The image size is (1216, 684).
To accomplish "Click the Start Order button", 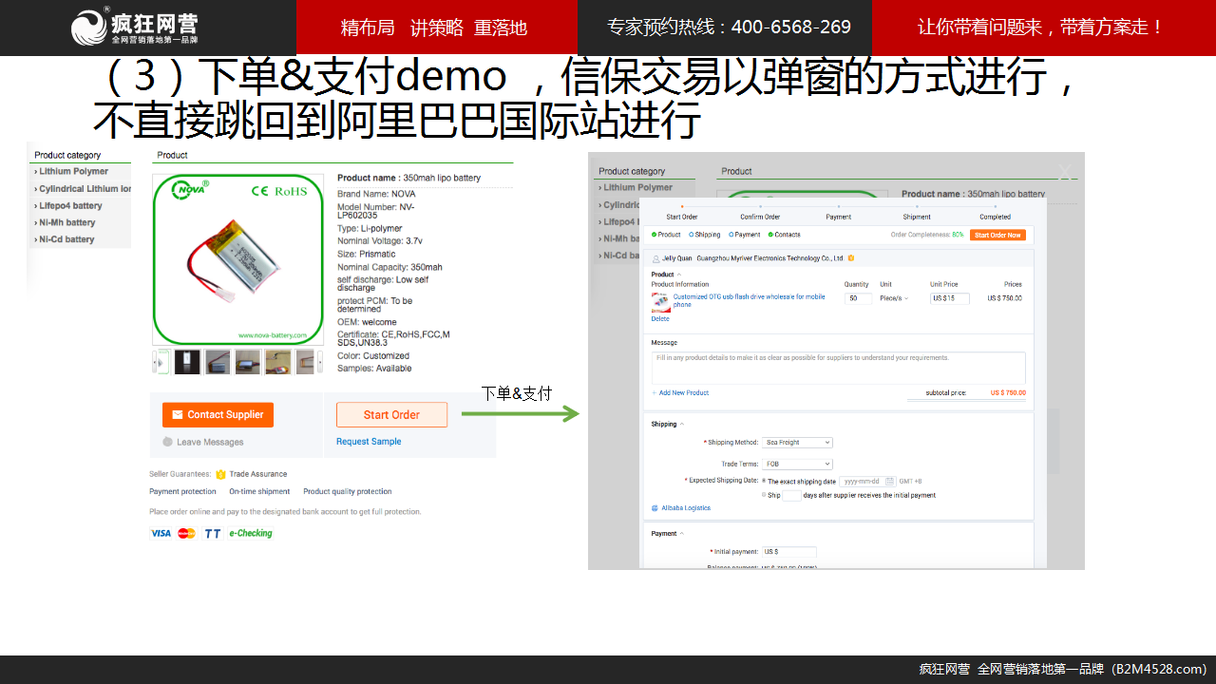I will pos(391,415).
